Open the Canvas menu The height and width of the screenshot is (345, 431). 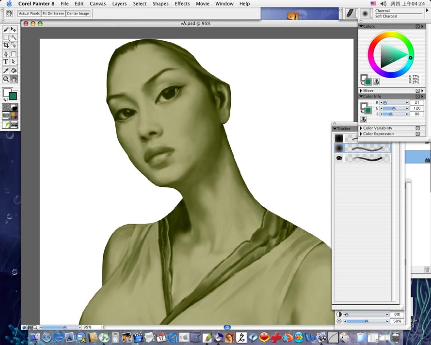click(97, 4)
